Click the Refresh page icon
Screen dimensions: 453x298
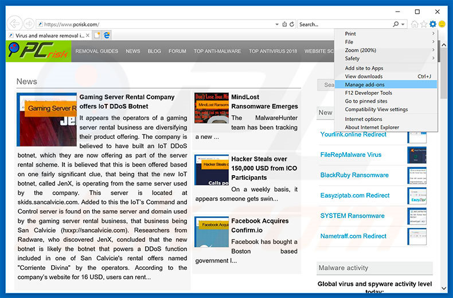tap(292, 24)
